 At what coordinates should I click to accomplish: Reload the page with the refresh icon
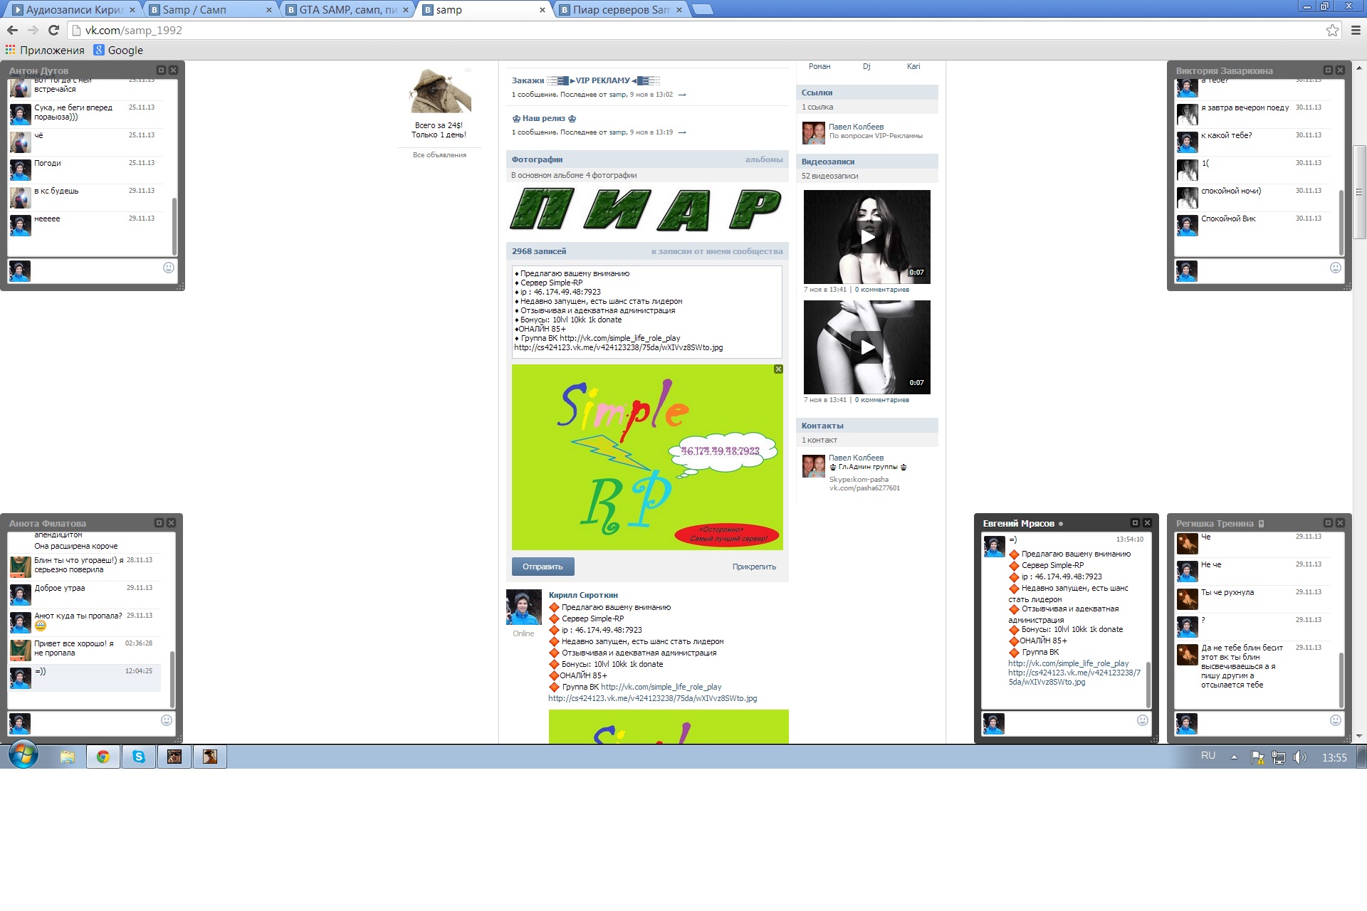pyautogui.click(x=53, y=30)
